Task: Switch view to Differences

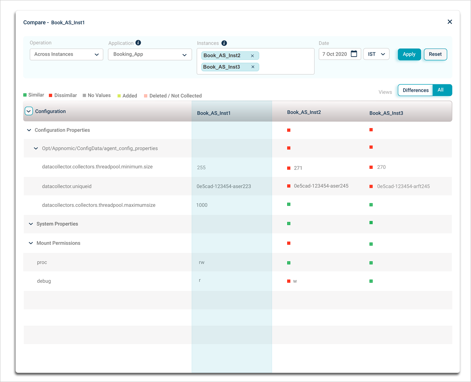Action: point(415,90)
